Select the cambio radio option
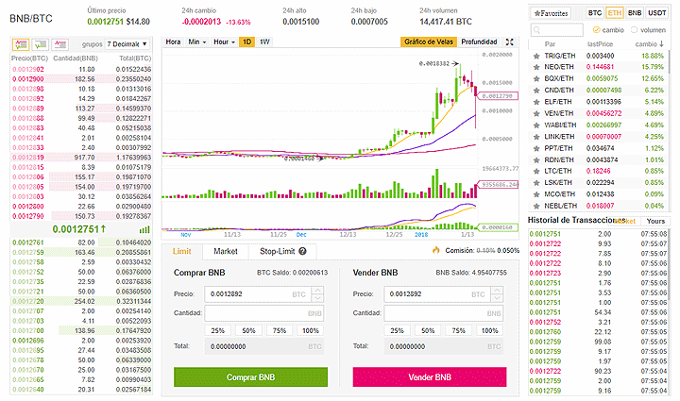Viewport: 680px width, 401px height. [x=596, y=30]
